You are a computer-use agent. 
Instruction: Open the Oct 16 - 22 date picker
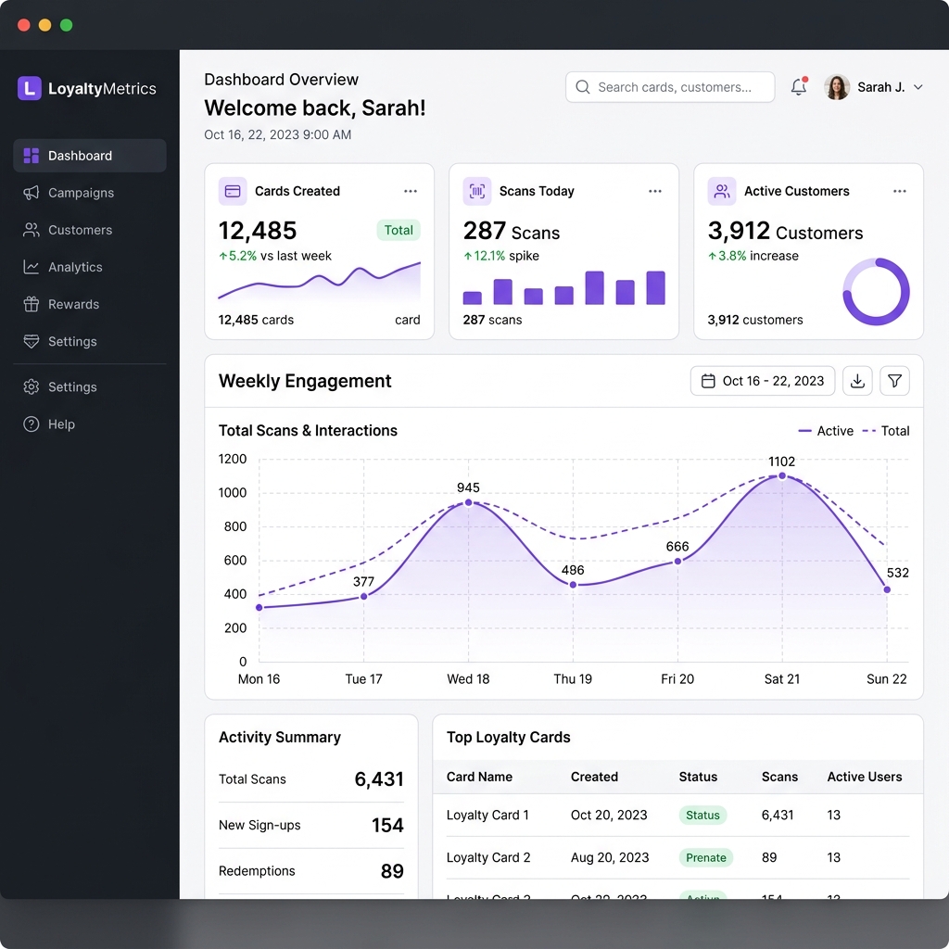pos(762,381)
